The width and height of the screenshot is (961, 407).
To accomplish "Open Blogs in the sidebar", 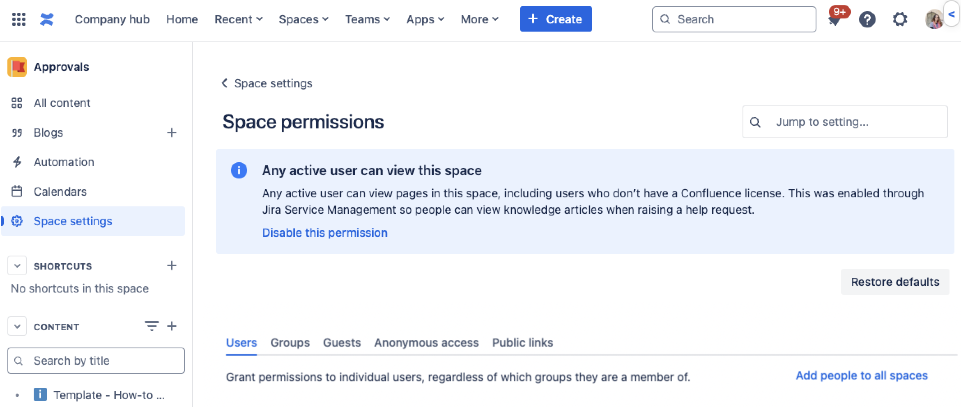I will coord(48,132).
